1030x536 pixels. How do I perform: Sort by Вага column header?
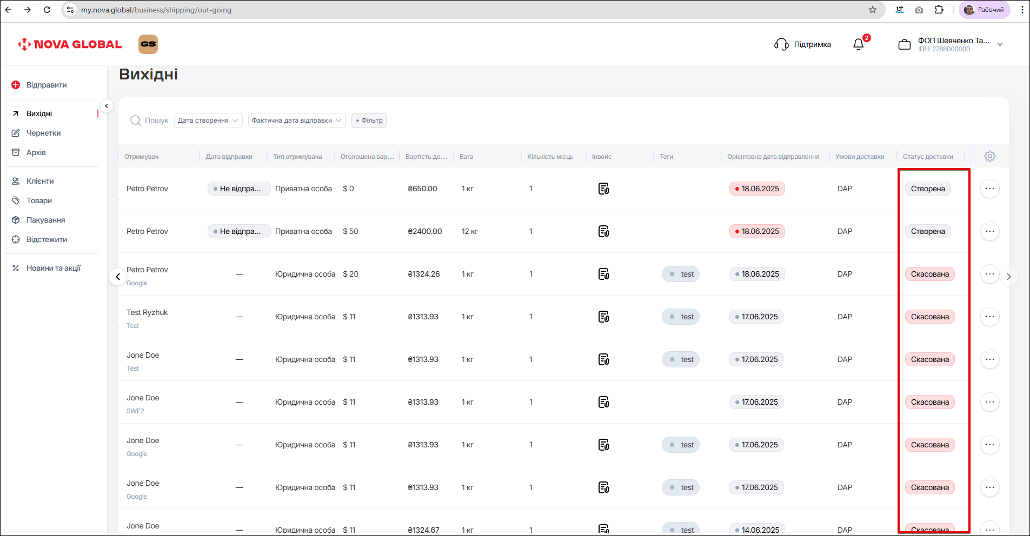tap(466, 157)
